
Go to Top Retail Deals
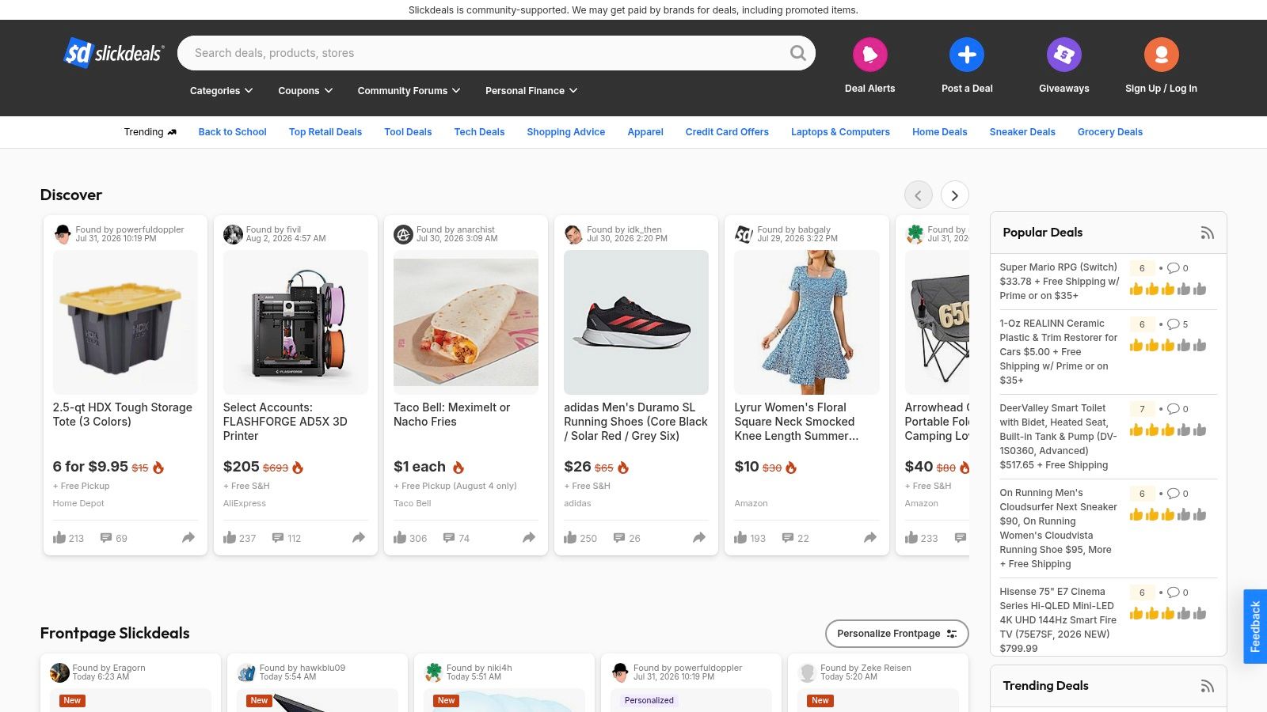(x=325, y=132)
